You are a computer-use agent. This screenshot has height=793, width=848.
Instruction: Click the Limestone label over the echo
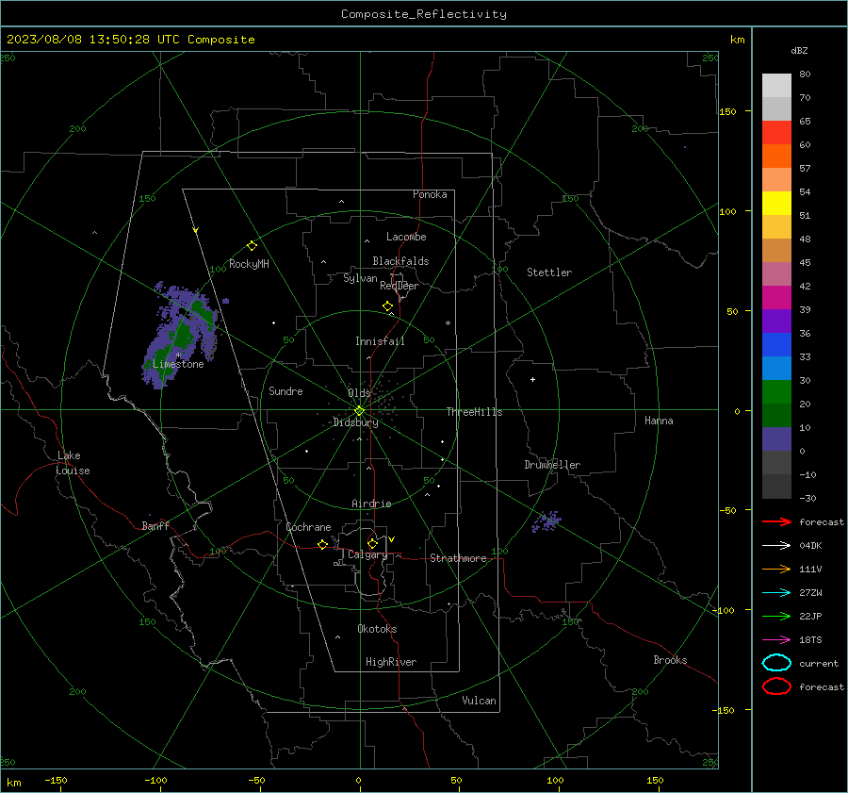coord(178,364)
